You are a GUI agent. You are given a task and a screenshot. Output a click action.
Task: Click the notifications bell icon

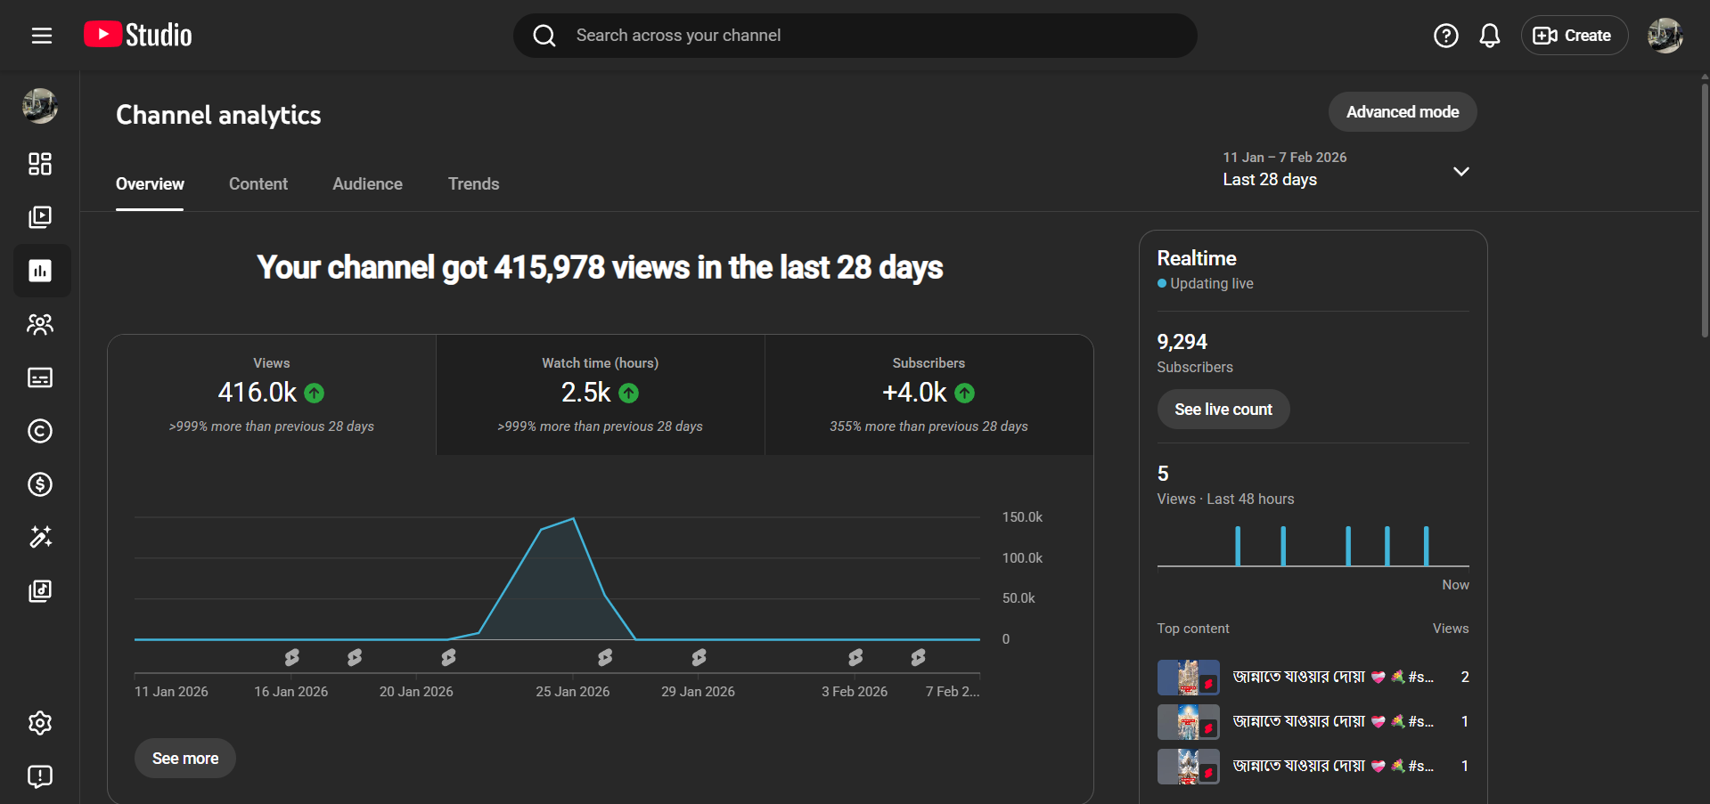(1489, 36)
